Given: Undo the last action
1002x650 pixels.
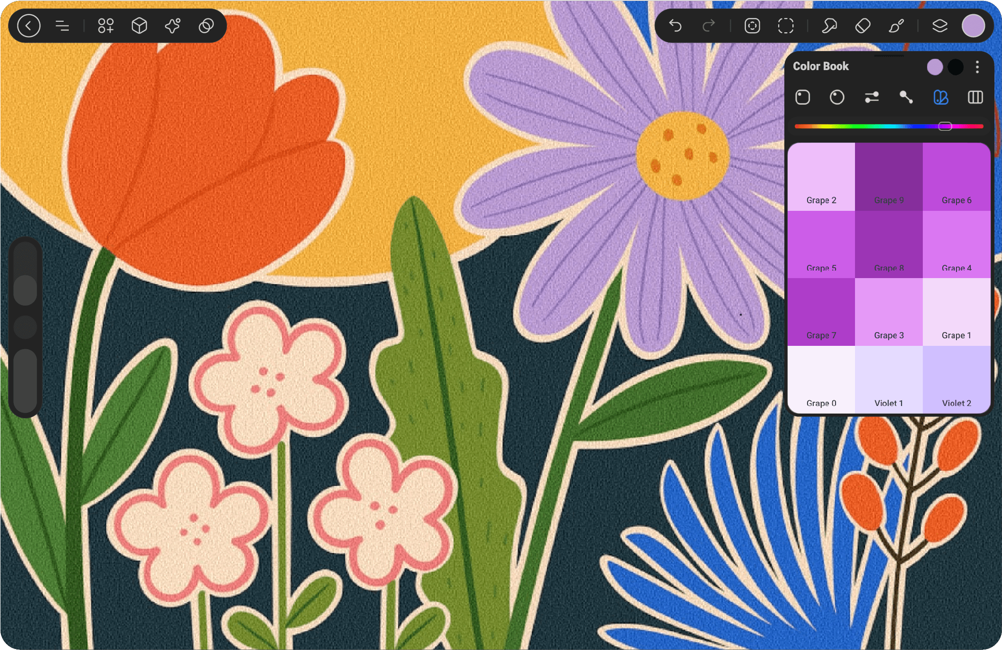Looking at the screenshot, I should 675,26.
